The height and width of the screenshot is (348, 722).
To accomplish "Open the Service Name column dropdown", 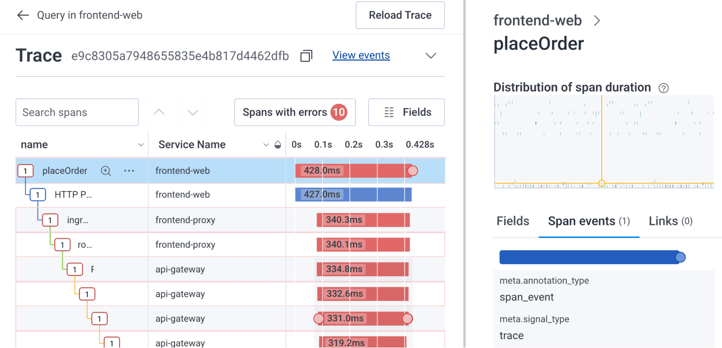I will tap(266, 145).
